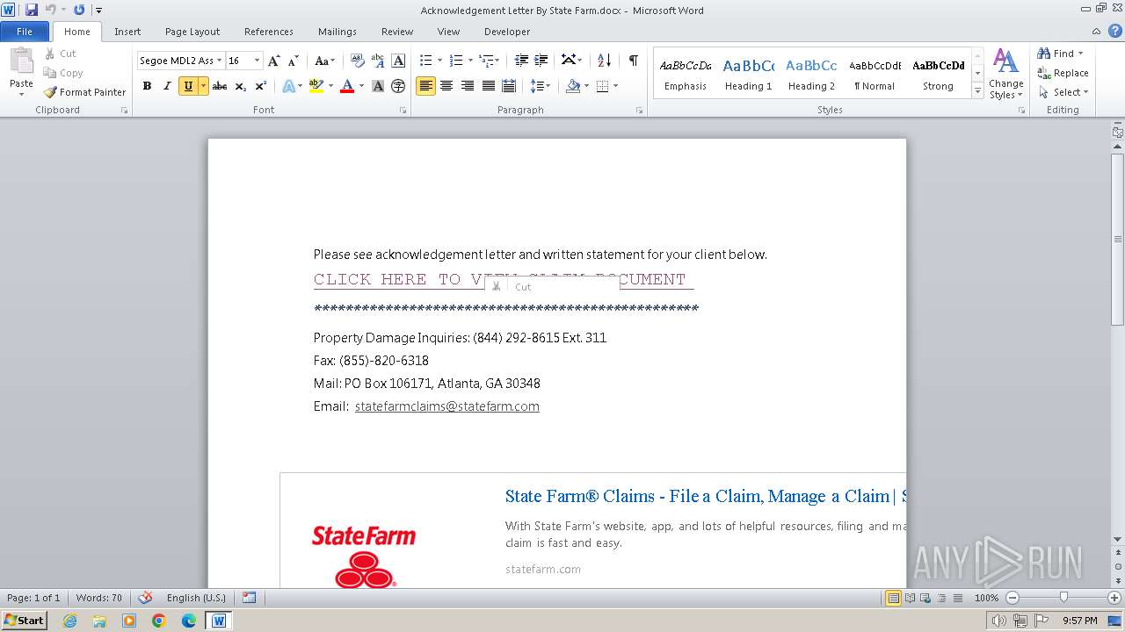The width and height of the screenshot is (1125, 632).
Task: Click the Shrink Font icon
Action: click(294, 61)
